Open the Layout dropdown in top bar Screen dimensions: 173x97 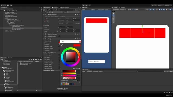click(x=168, y=5)
